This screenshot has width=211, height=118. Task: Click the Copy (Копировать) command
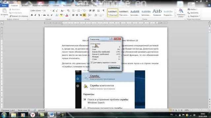(x=15, y=13)
